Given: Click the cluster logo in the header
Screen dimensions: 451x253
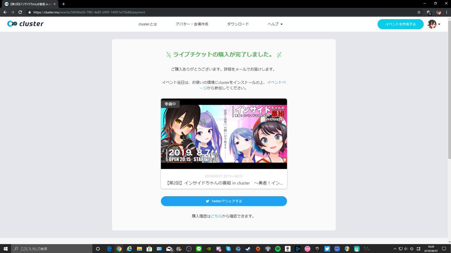Looking at the screenshot, I should click(x=26, y=24).
